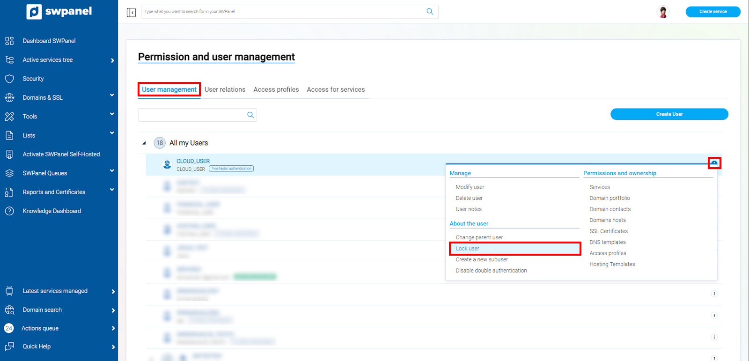This screenshot has width=749, height=361.
Task: Click the Knowledge Dashboard question mark icon
Action: tap(9, 211)
